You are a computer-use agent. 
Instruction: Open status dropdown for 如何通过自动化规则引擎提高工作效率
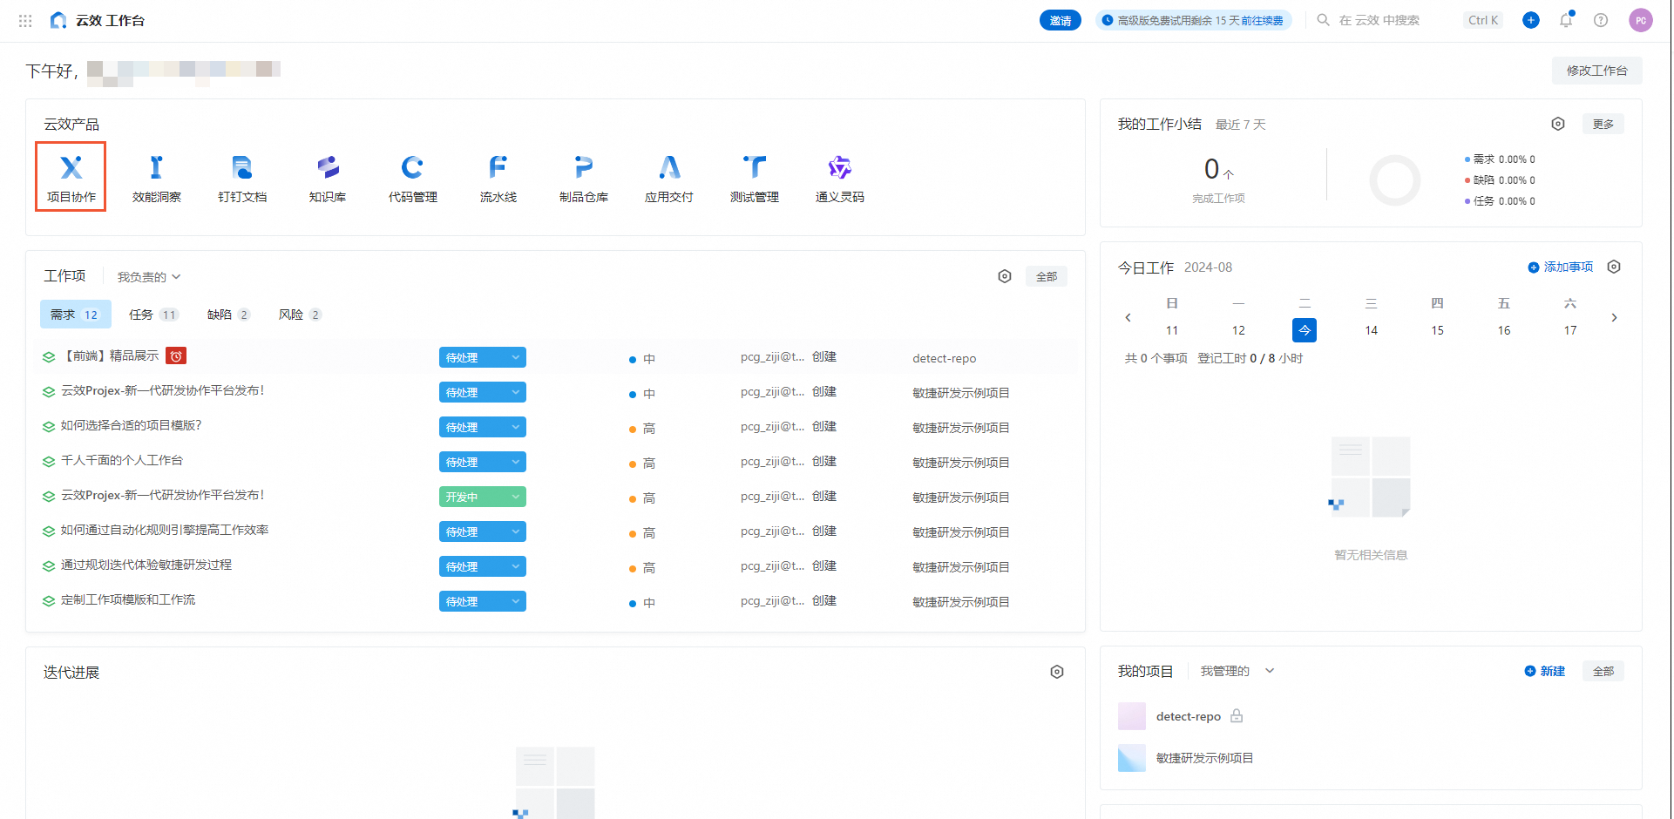(x=482, y=531)
